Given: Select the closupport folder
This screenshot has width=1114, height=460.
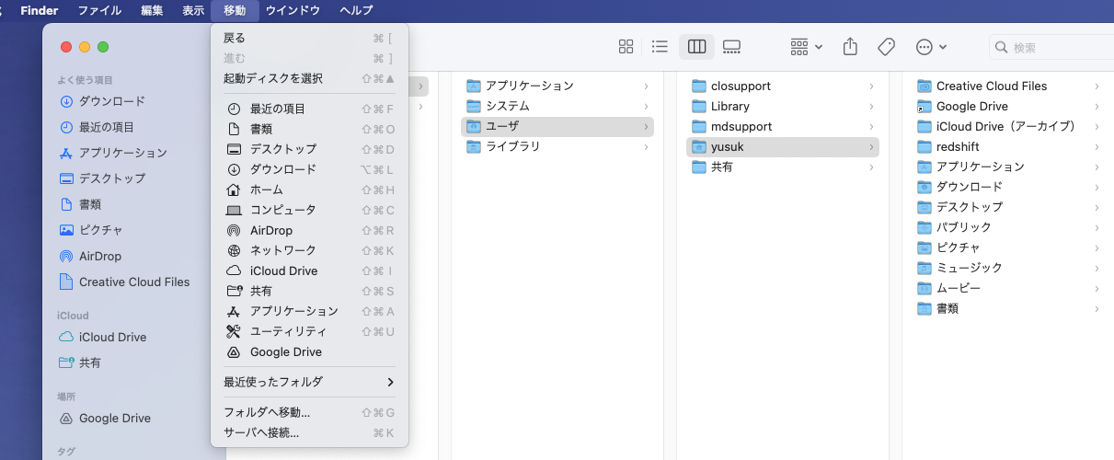Looking at the screenshot, I should (x=783, y=86).
